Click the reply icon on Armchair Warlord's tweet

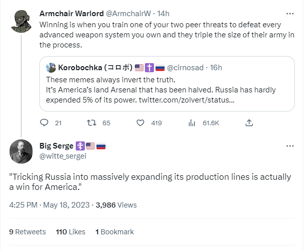44,123
